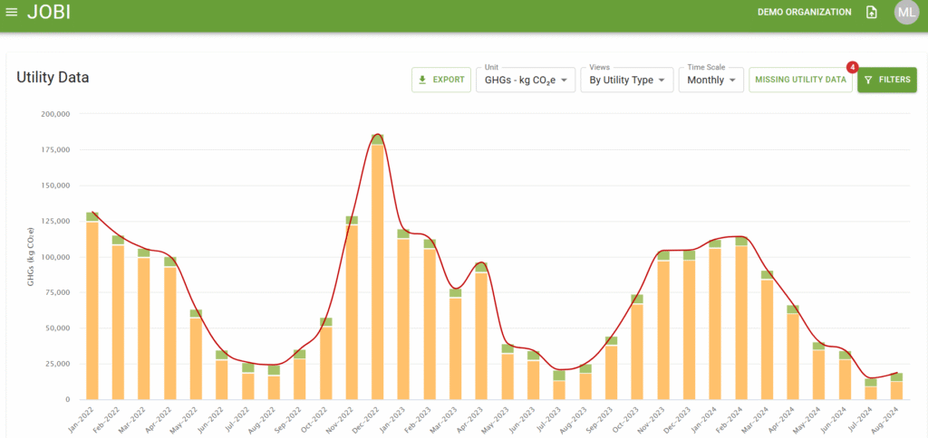Click the red 4 notification badge
Viewport: 928px width, 438px height.
click(852, 67)
